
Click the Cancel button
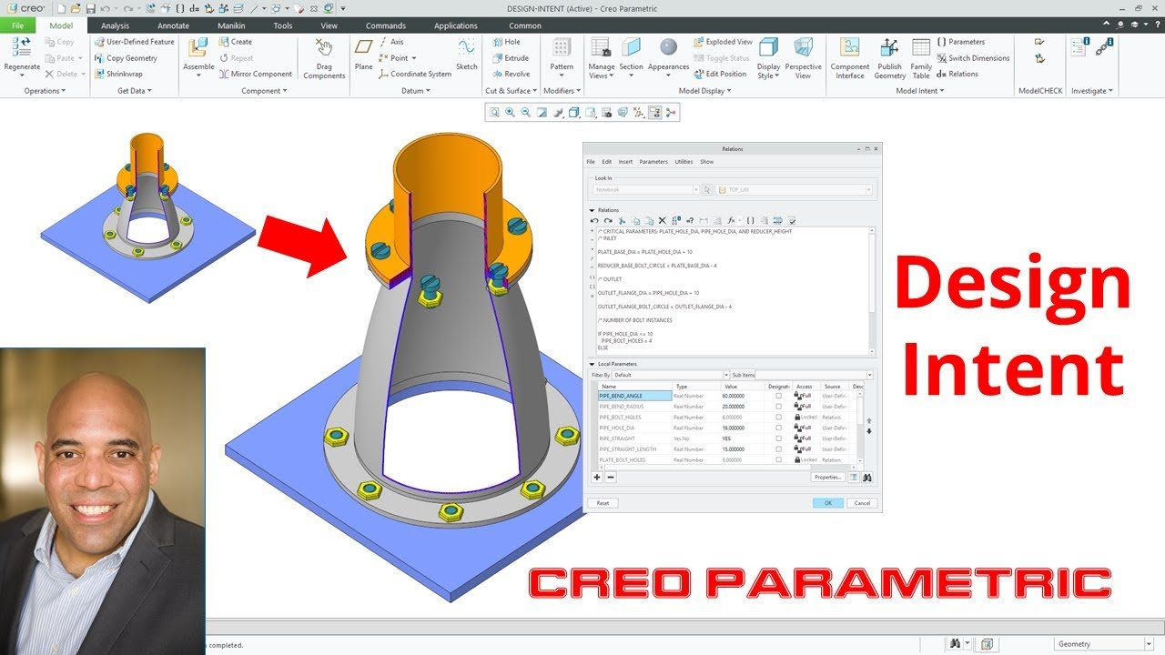click(862, 503)
